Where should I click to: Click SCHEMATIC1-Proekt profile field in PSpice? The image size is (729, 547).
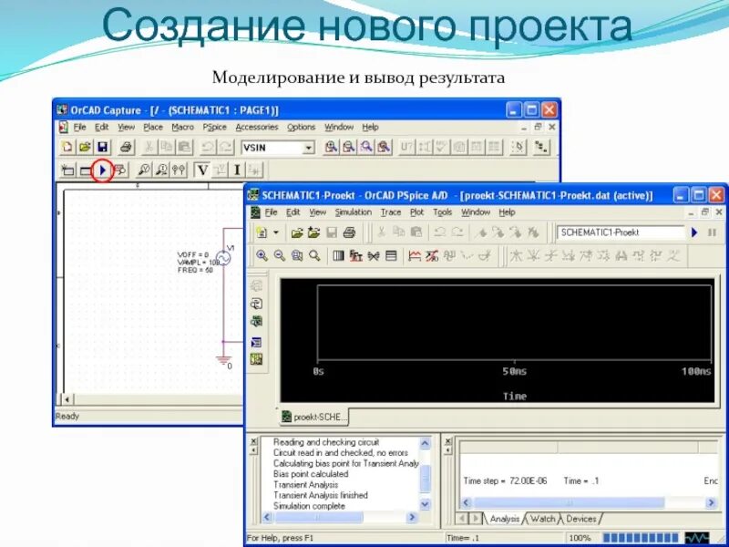tap(621, 232)
